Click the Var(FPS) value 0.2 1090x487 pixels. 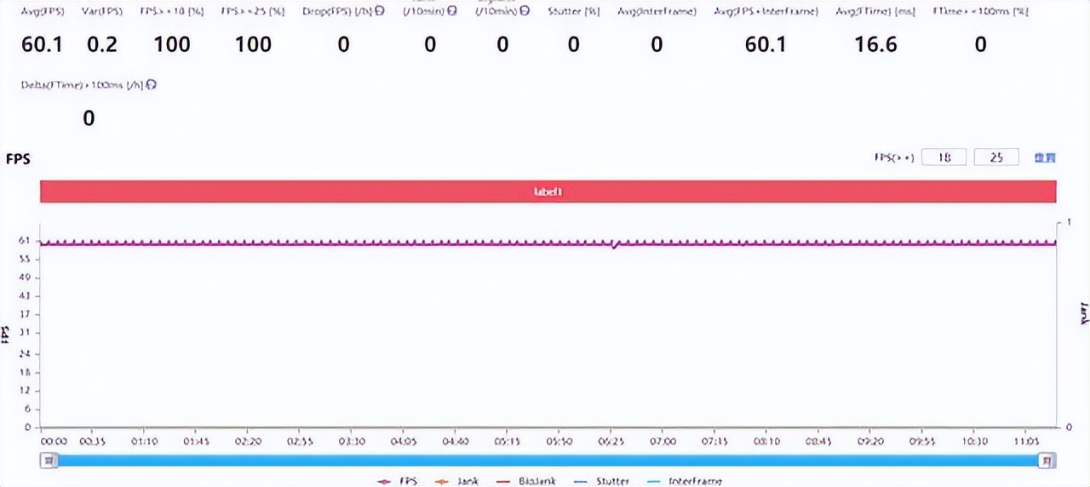102,45
